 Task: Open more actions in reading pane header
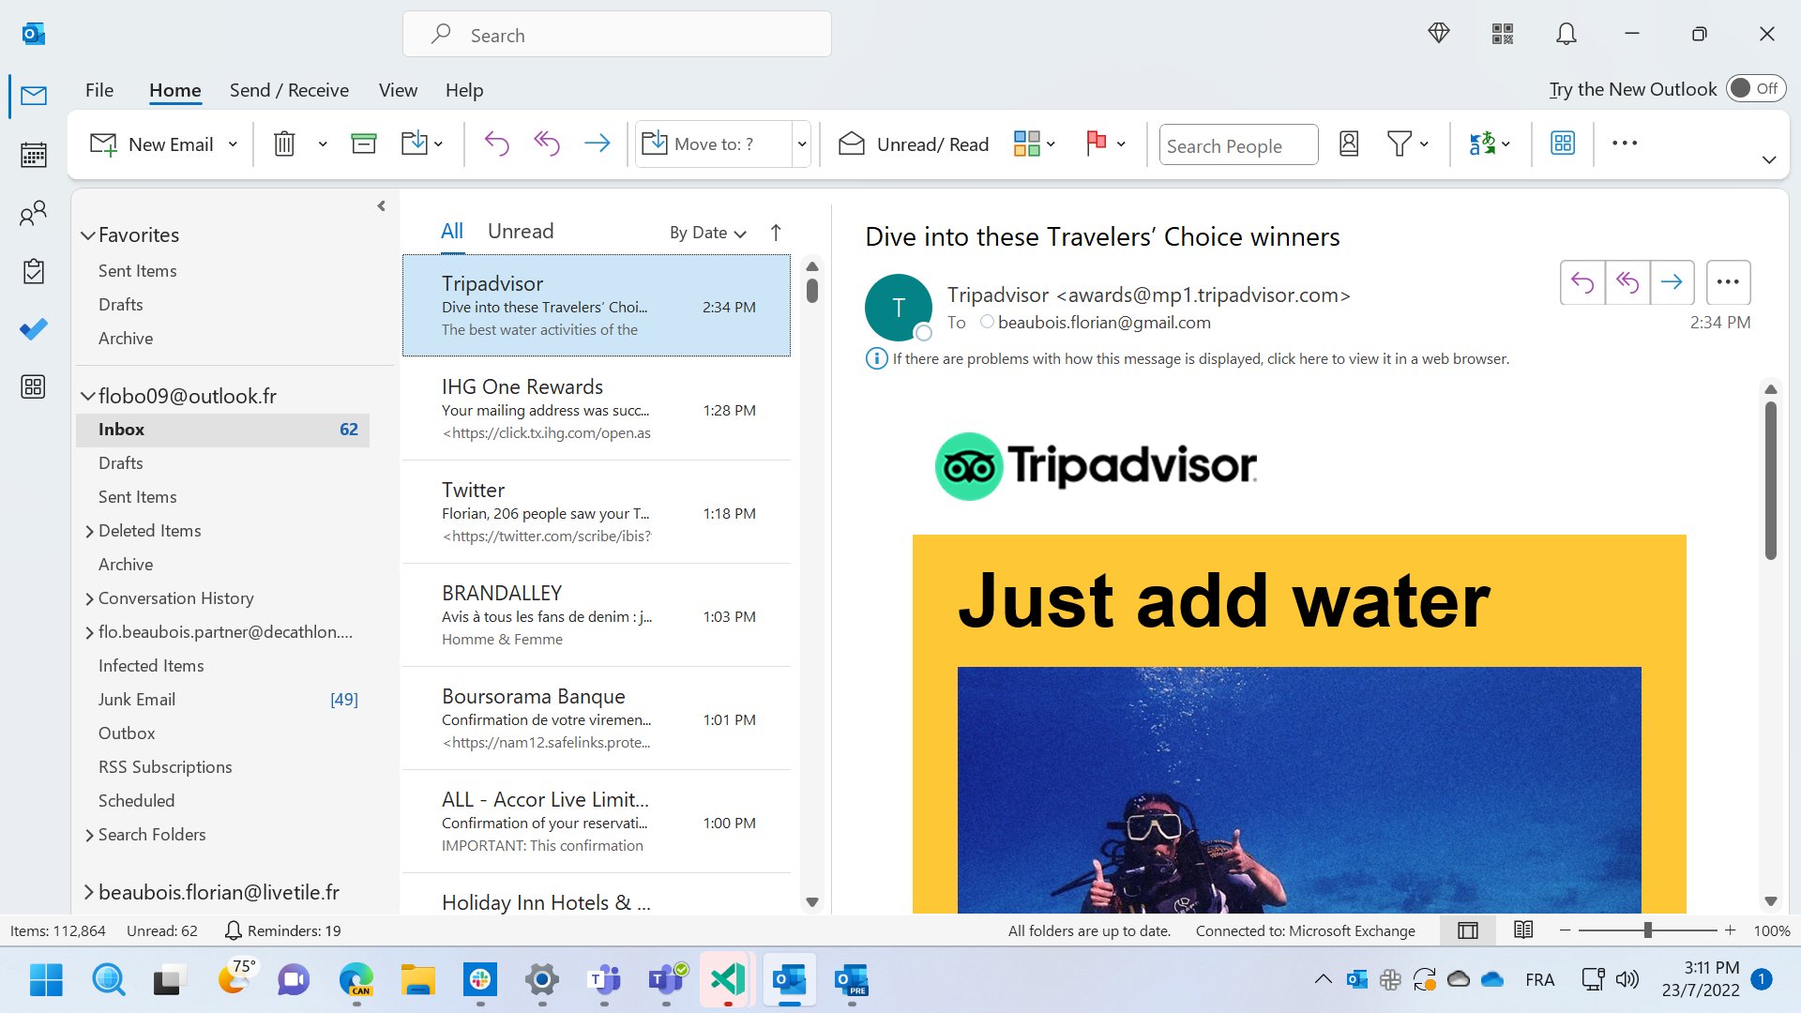(x=1728, y=282)
